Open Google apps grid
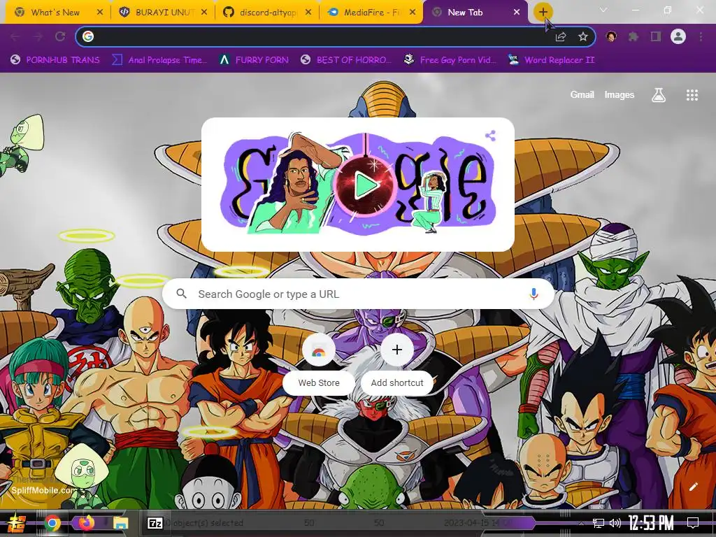The height and width of the screenshot is (537, 716). pyautogui.click(x=692, y=95)
